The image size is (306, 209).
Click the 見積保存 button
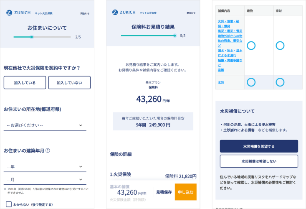coord(164,192)
